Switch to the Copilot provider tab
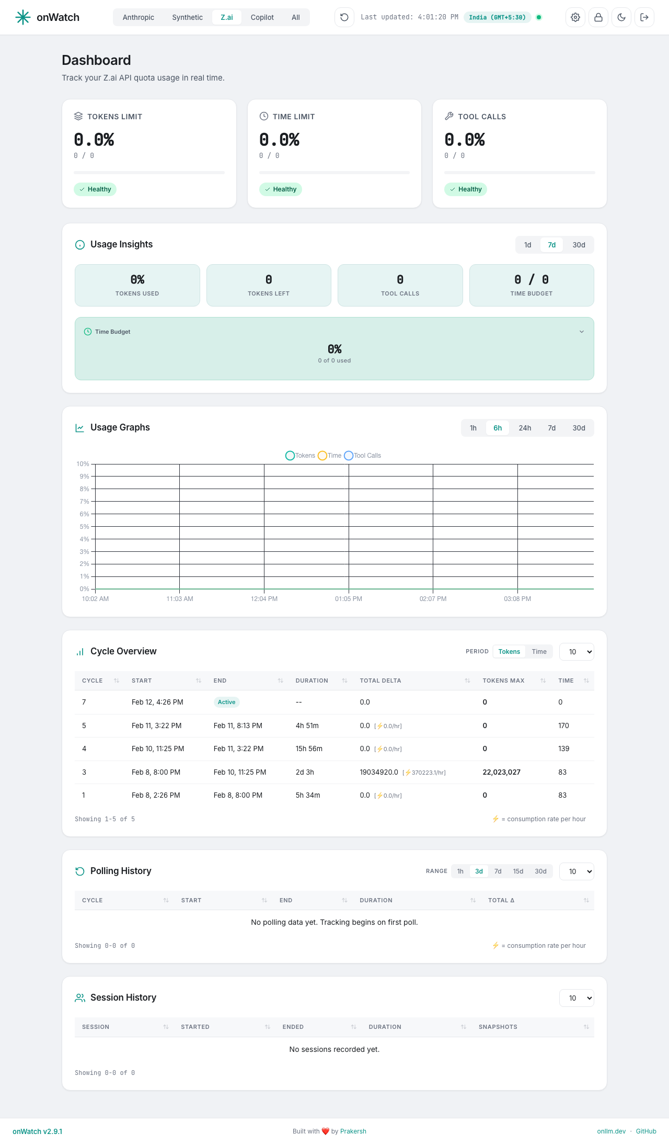This screenshot has height=1145, width=669. pyautogui.click(x=262, y=17)
